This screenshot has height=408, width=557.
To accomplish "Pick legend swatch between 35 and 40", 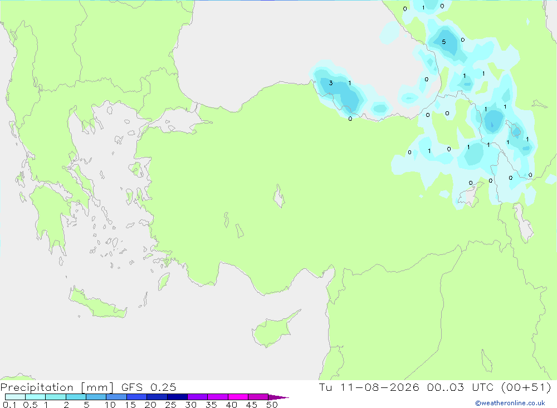I will [x=218, y=397].
